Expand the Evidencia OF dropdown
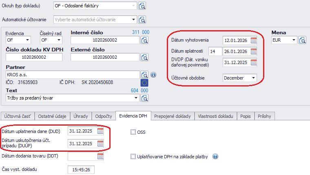310x175 pixels. click(28, 40)
